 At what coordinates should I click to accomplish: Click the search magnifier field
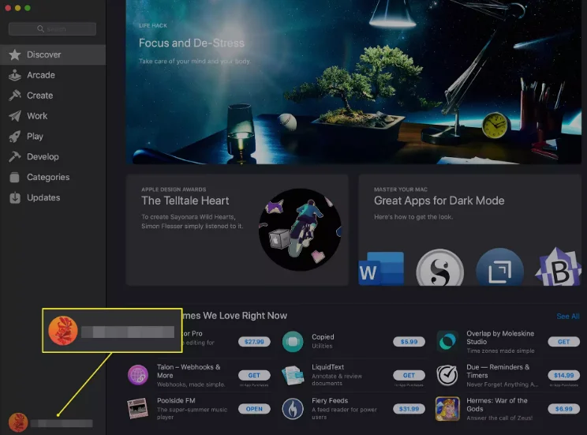tap(52, 29)
